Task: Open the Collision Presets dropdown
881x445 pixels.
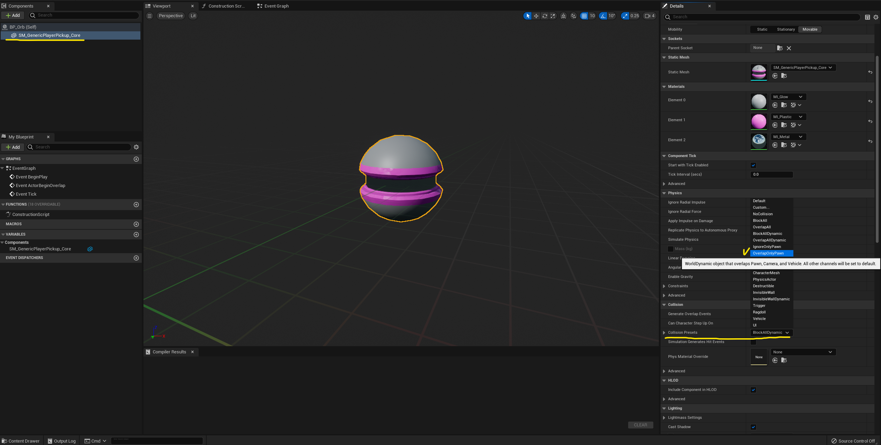Action: tap(771, 333)
